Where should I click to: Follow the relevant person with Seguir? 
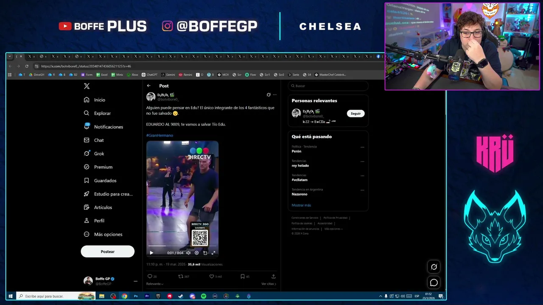click(355, 114)
